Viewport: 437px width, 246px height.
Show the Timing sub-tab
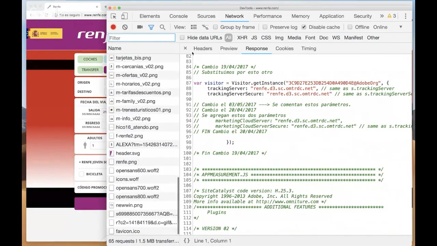click(x=309, y=48)
